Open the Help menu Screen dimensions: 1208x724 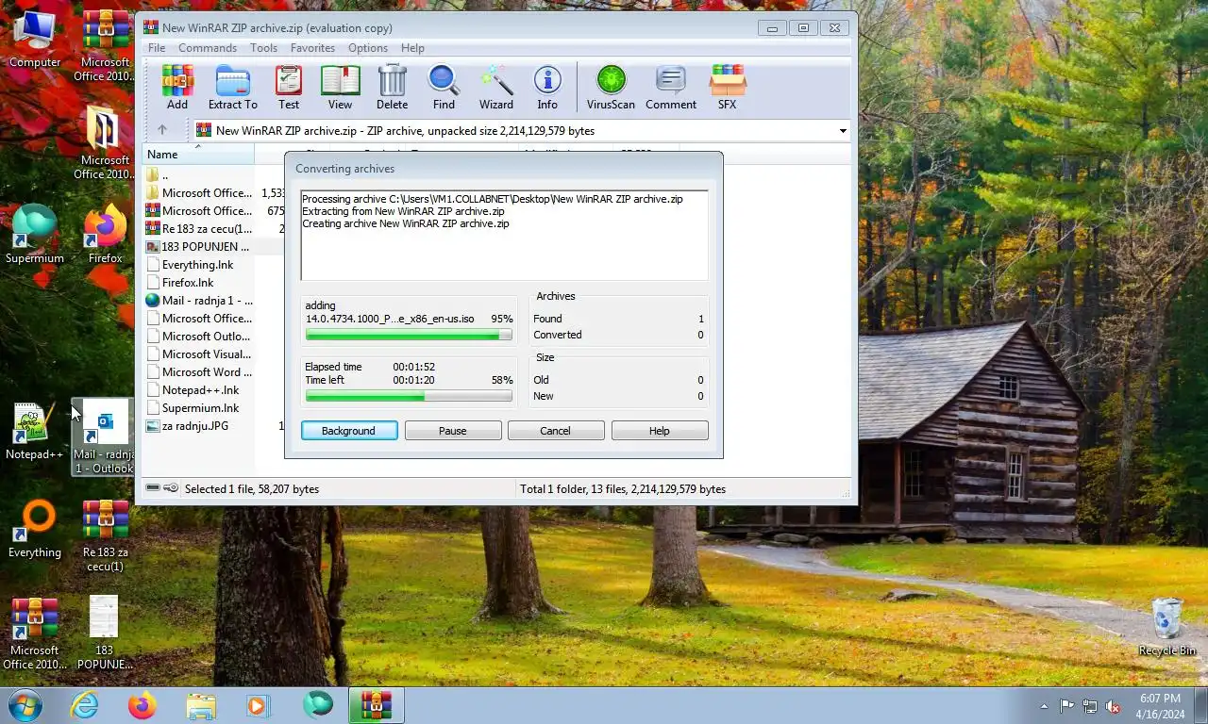[x=412, y=48]
